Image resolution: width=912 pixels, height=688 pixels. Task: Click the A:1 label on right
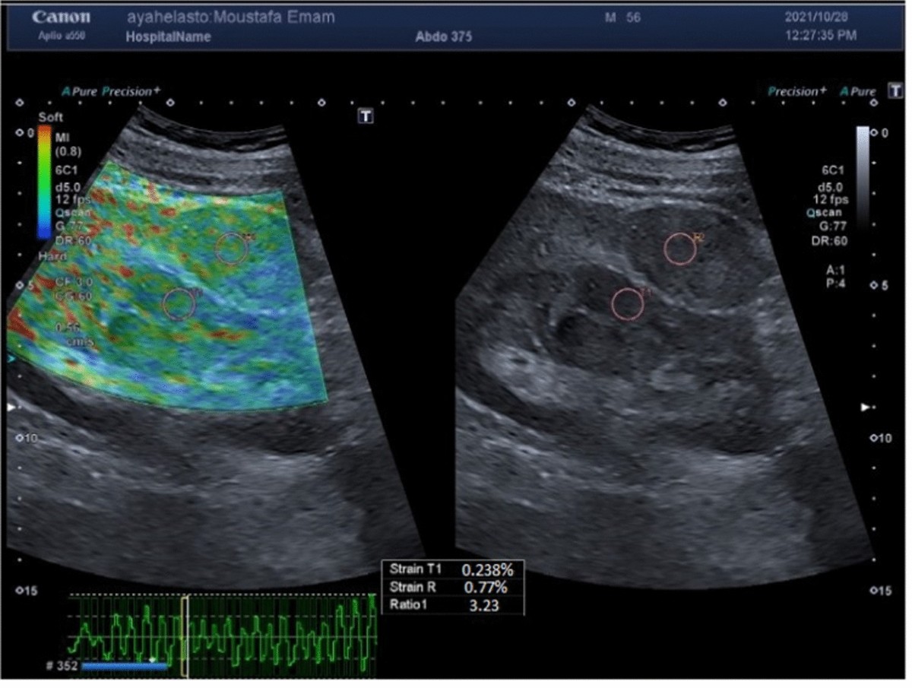click(835, 269)
